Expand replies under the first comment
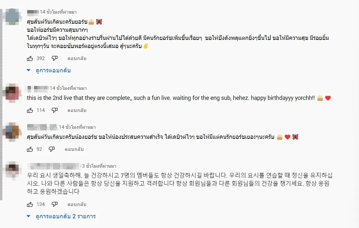Viewport: 359px width, 228px height. point(49,70)
